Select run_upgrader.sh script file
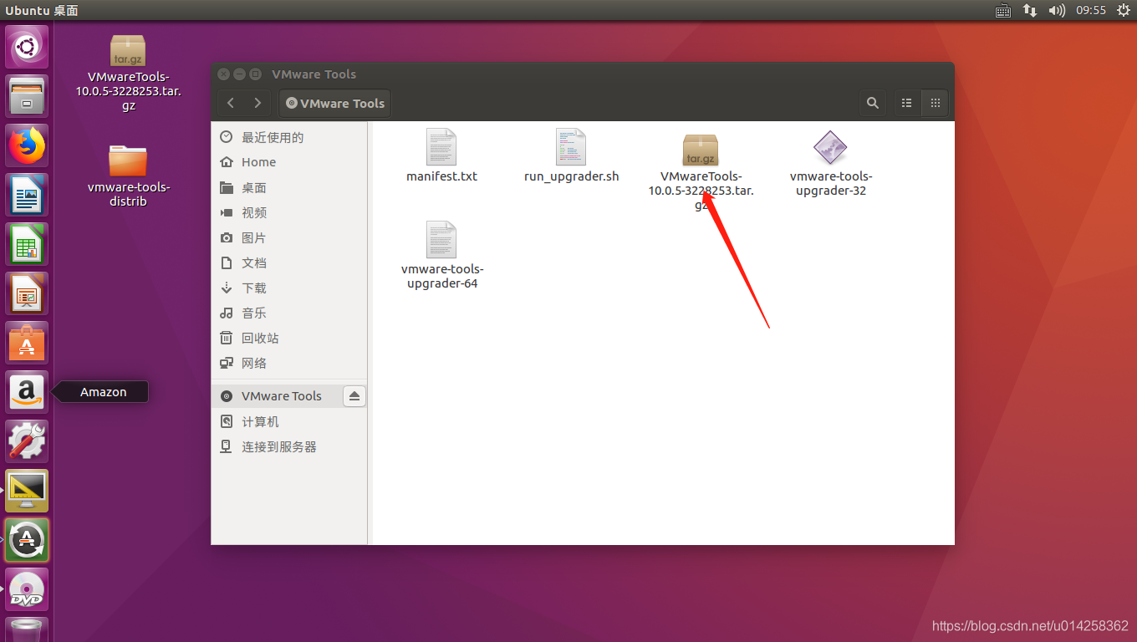Viewport: 1137px width, 642px height. click(x=572, y=155)
